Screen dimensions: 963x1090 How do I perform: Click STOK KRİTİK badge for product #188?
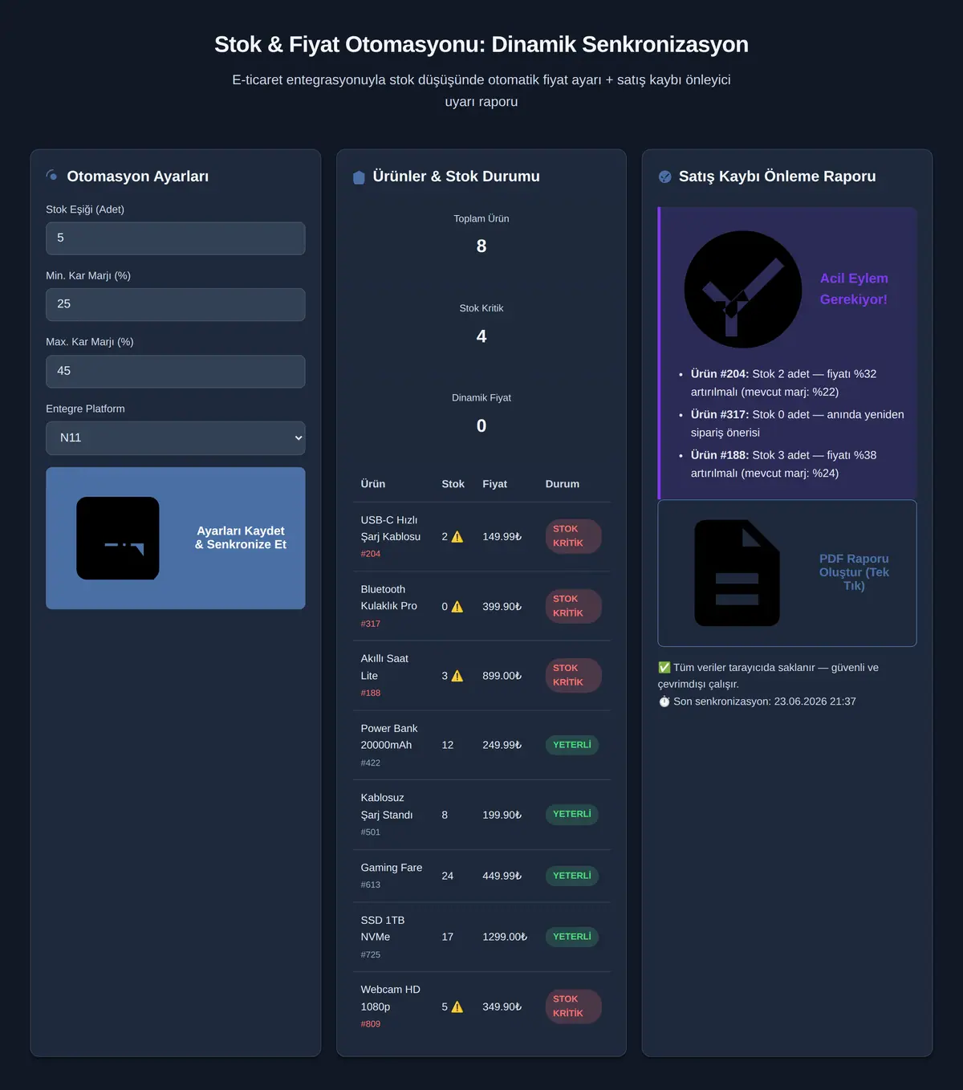[573, 675]
